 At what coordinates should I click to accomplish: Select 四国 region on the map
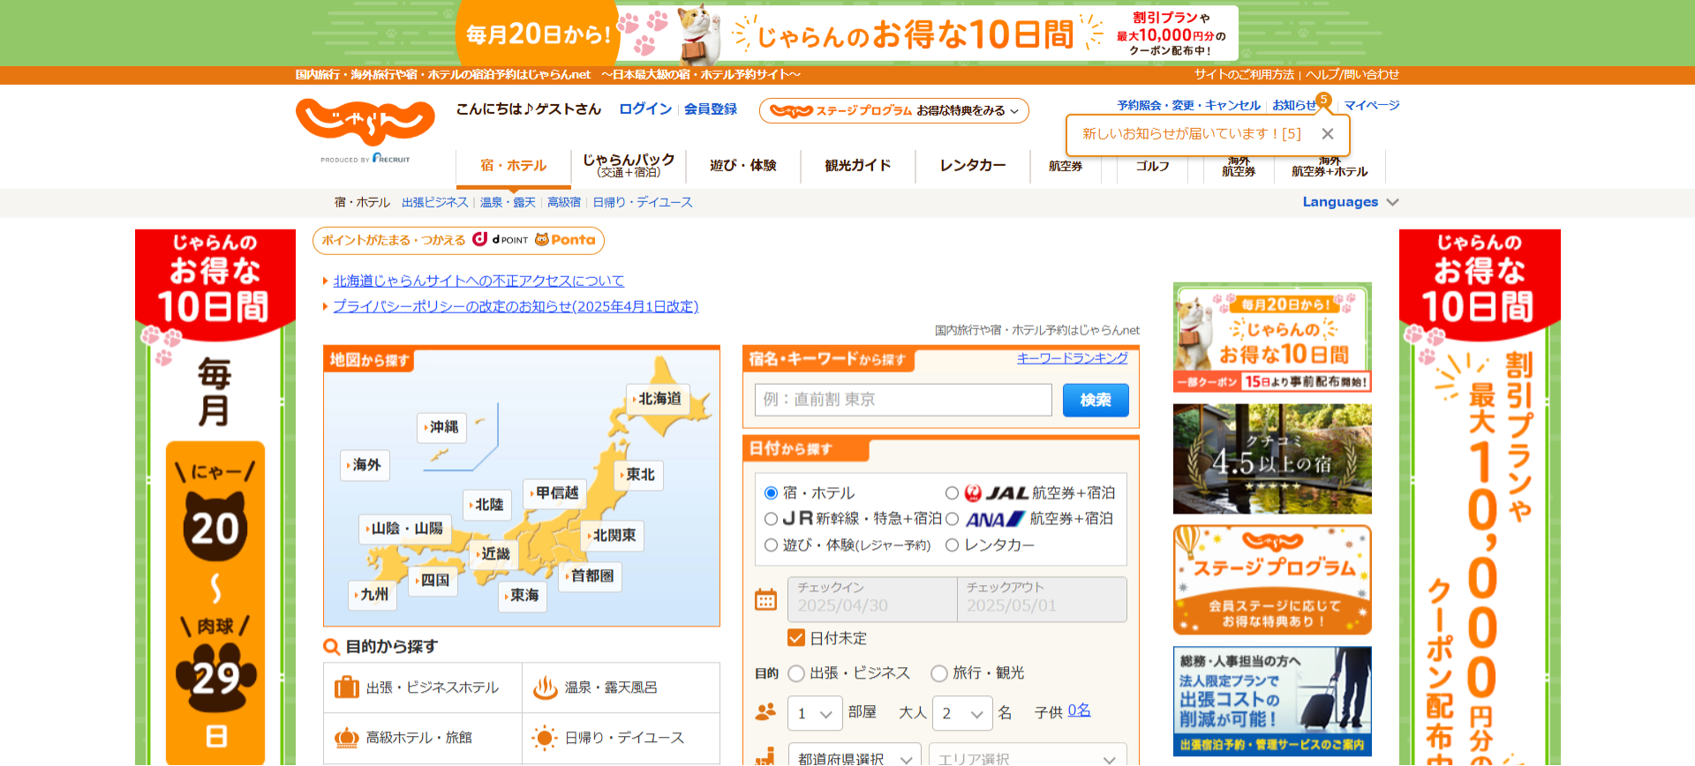click(x=433, y=581)
